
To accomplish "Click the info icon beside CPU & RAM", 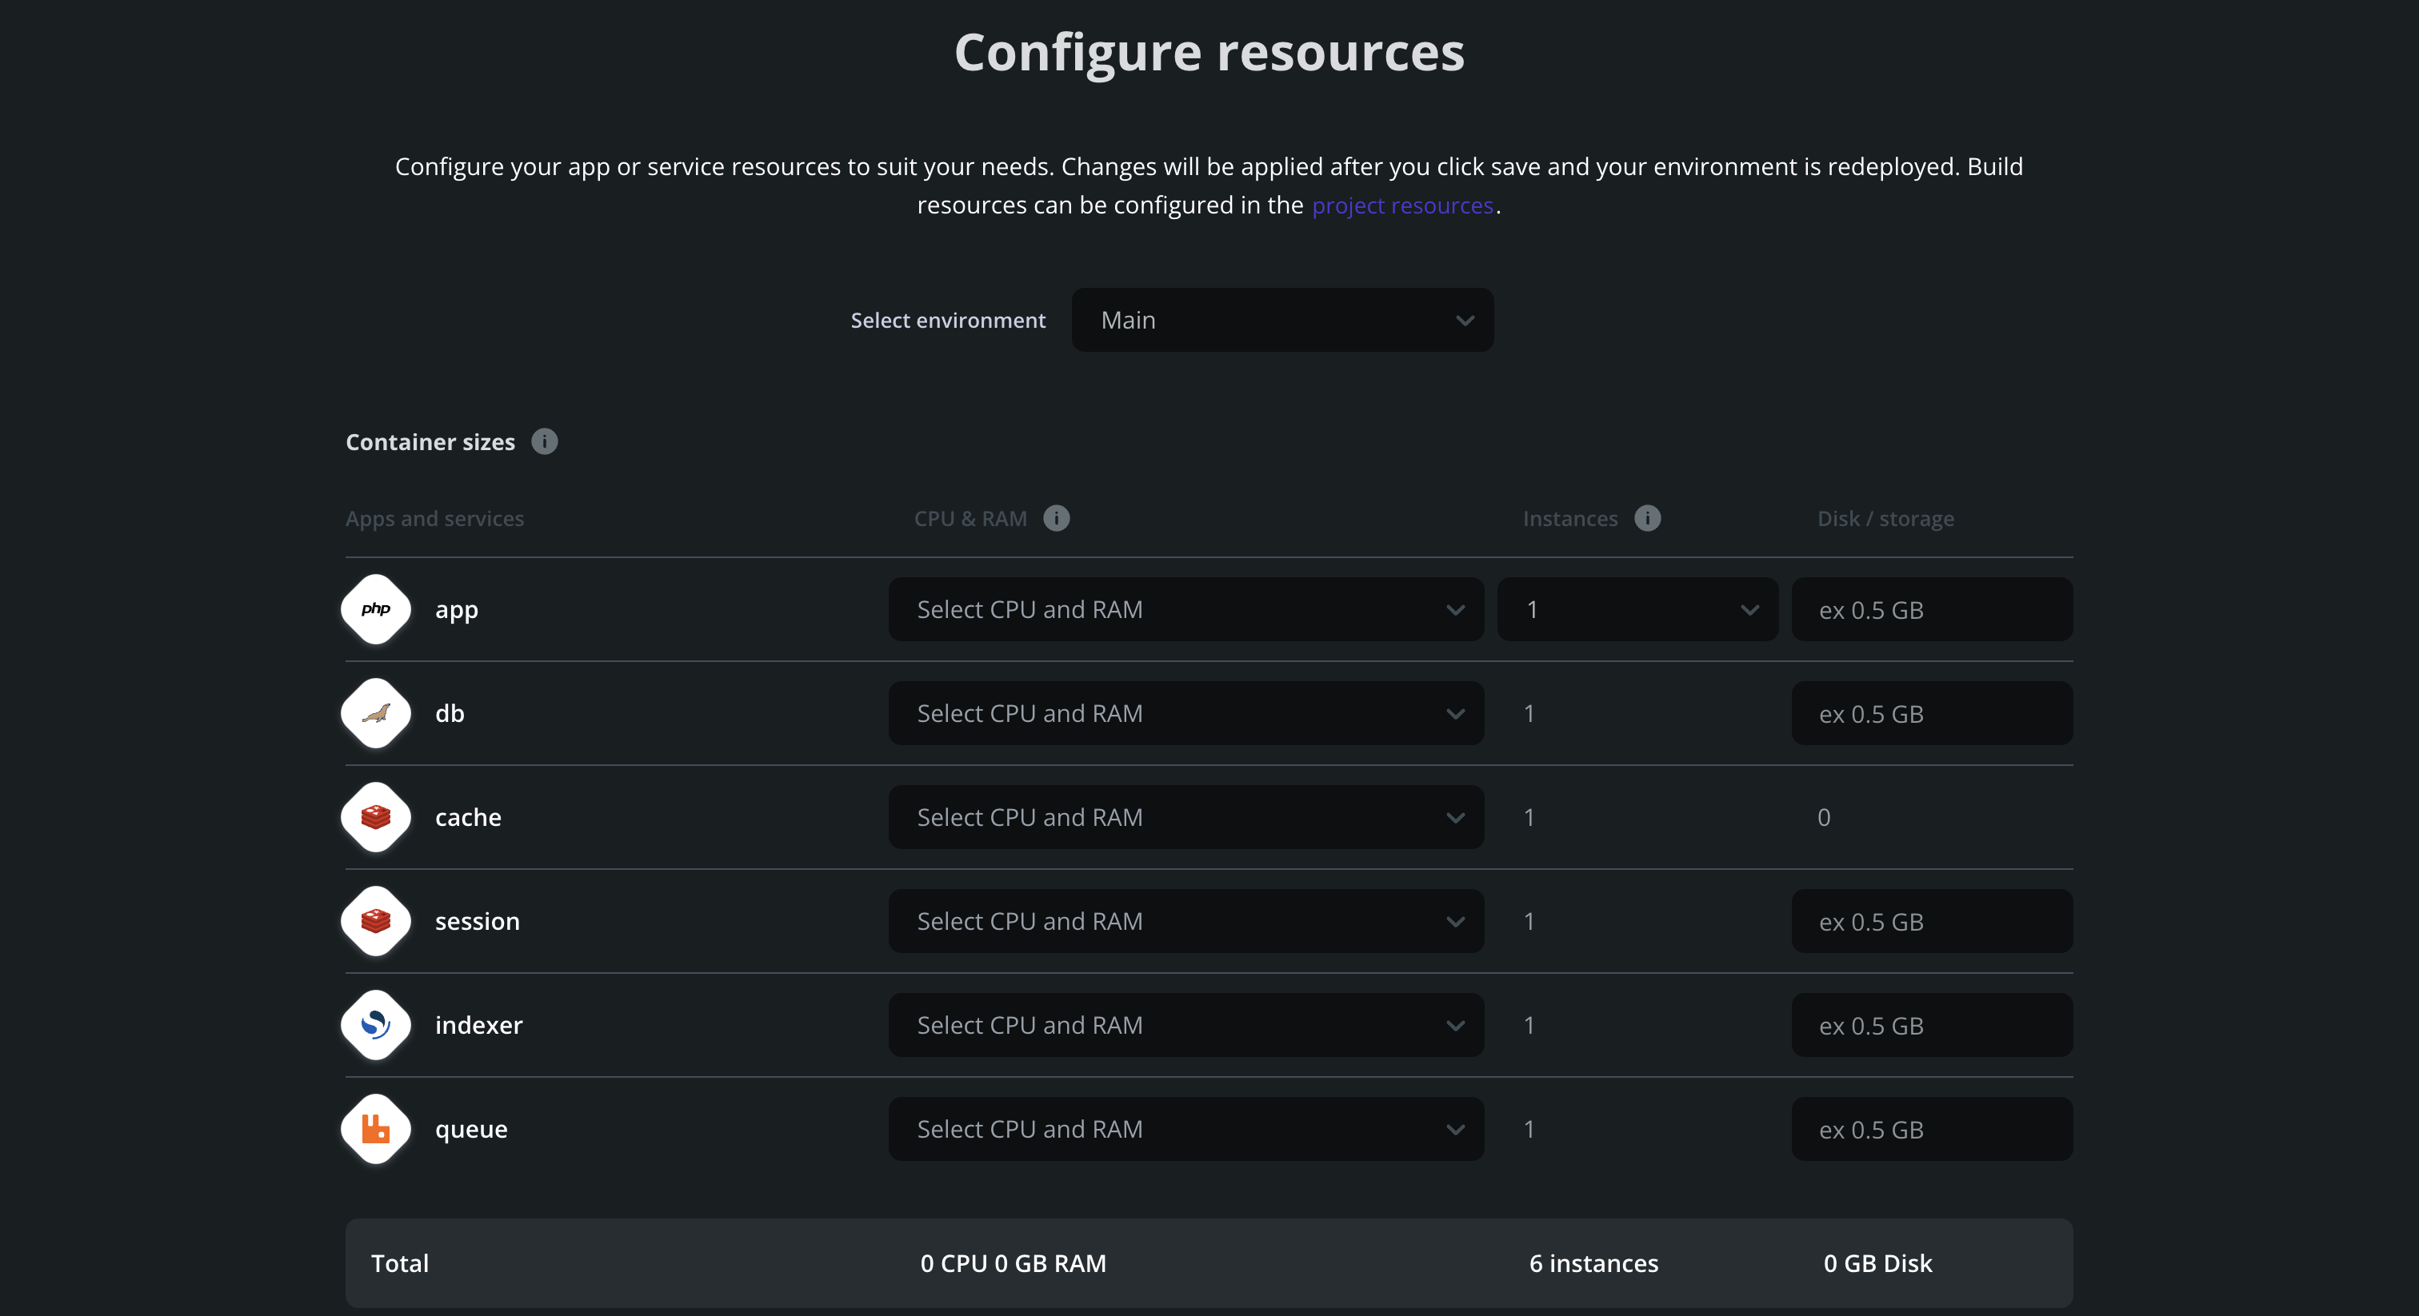I will tap(1057, 518).
